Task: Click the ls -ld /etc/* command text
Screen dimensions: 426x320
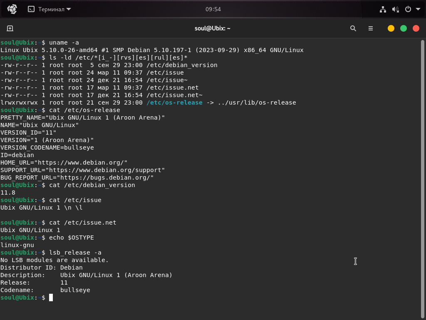Action: [118, 57]
